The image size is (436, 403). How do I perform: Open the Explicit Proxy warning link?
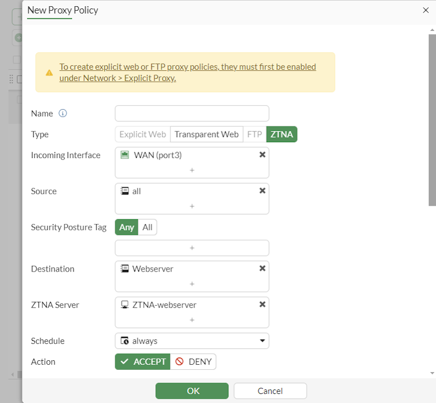pos(187,72)
